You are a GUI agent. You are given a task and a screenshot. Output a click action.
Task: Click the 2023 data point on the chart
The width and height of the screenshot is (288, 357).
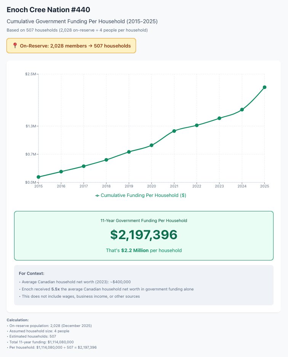coord(219,118)
